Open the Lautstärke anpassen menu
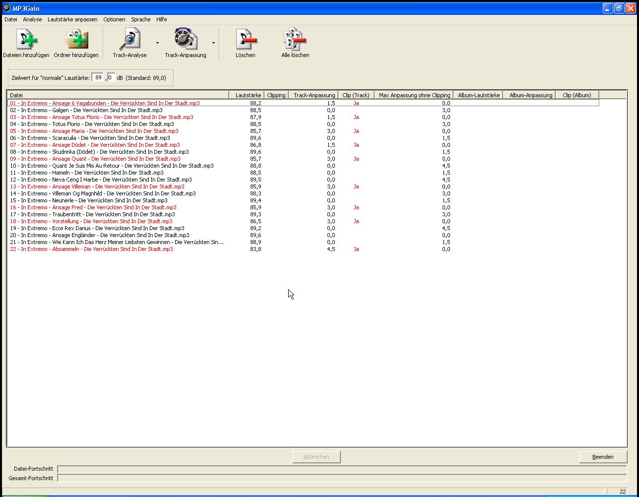The width and height of the screenshot is (639, 497). (x=72, y=19)
